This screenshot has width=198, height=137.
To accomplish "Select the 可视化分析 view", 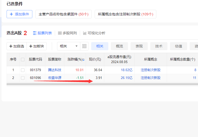I will point(94,33).
